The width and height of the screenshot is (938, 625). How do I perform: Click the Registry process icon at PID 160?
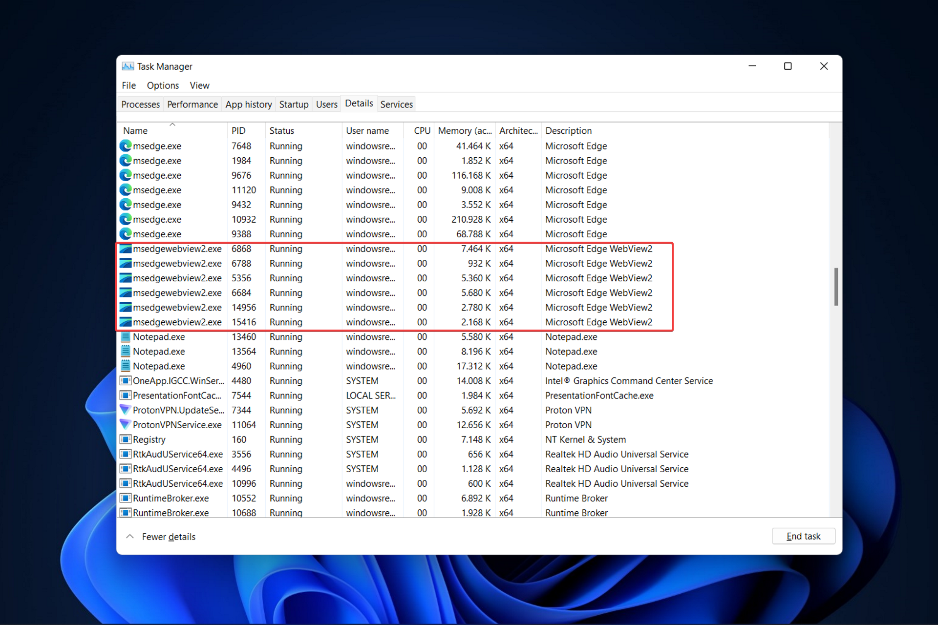point(127,439)
